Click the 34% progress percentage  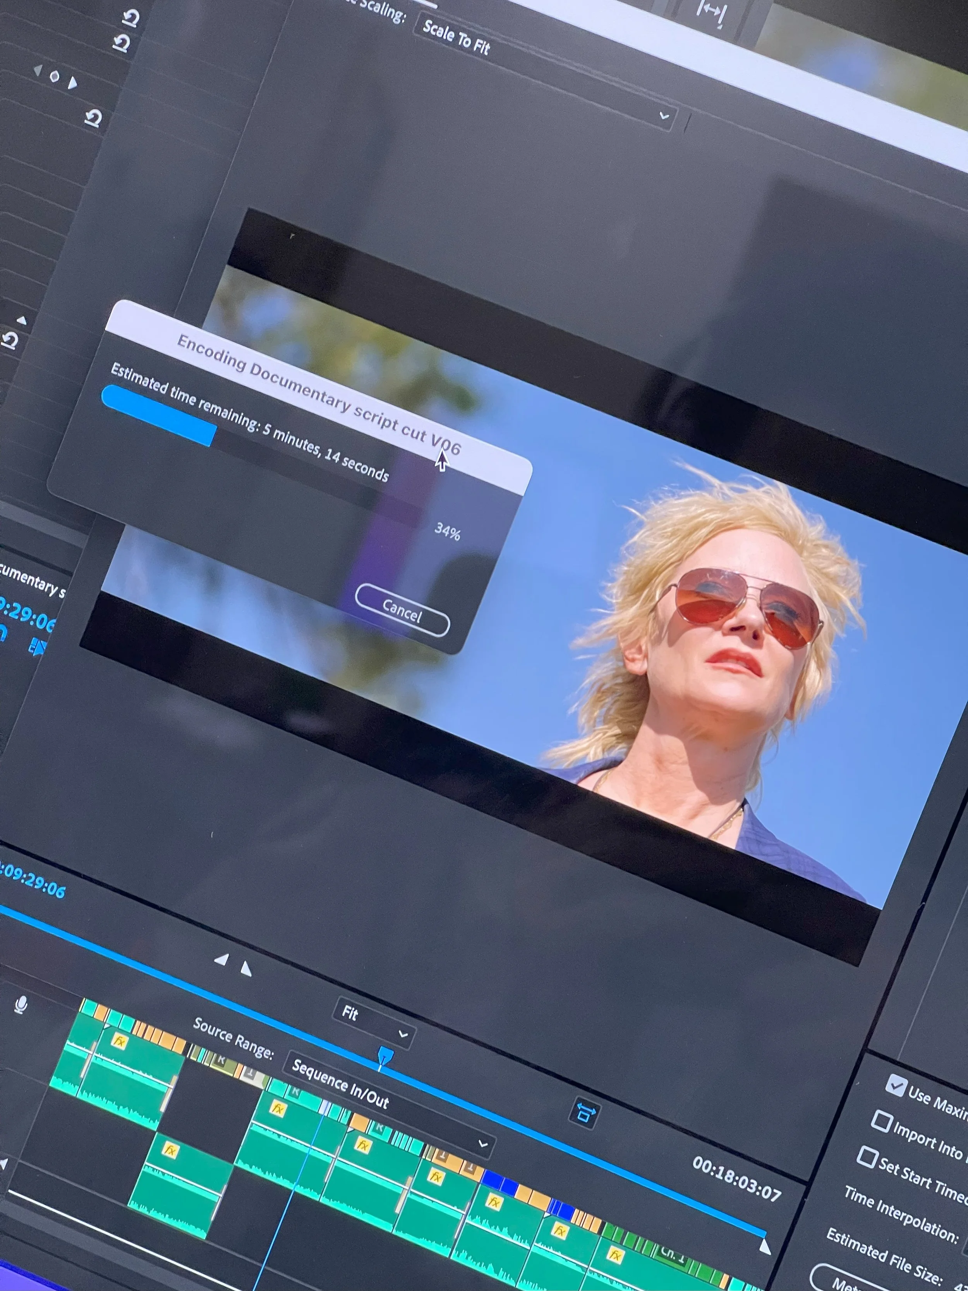[x=448, y=531]
